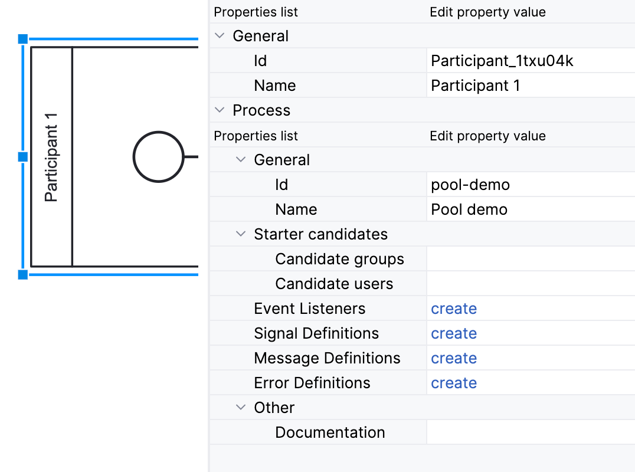635x472 pixels.
Task: Click create link for Message Definitions
Action: (x=453, y=358)
